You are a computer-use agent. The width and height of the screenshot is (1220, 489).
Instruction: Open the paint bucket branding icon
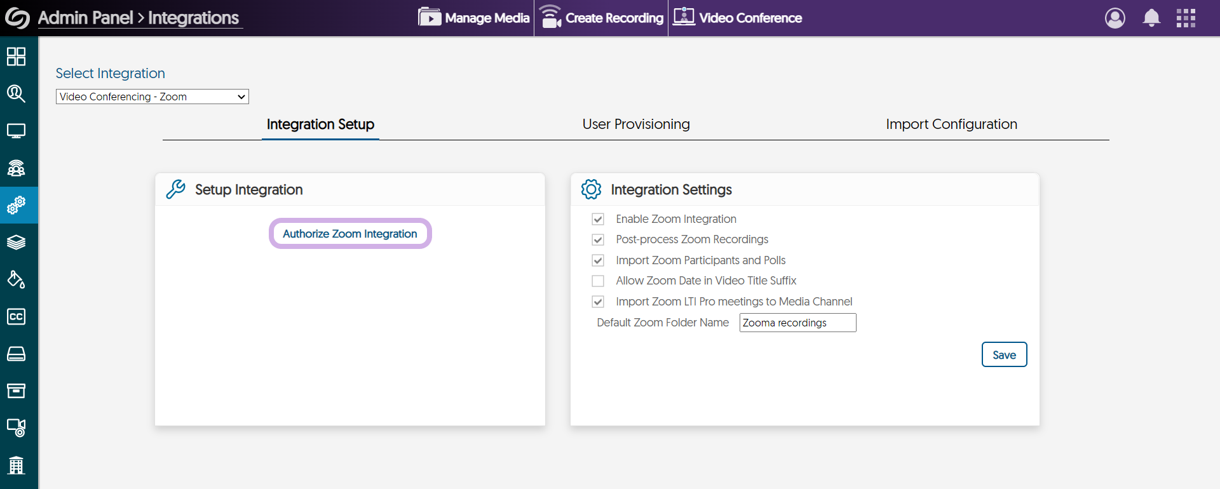[x=16, y=279]
